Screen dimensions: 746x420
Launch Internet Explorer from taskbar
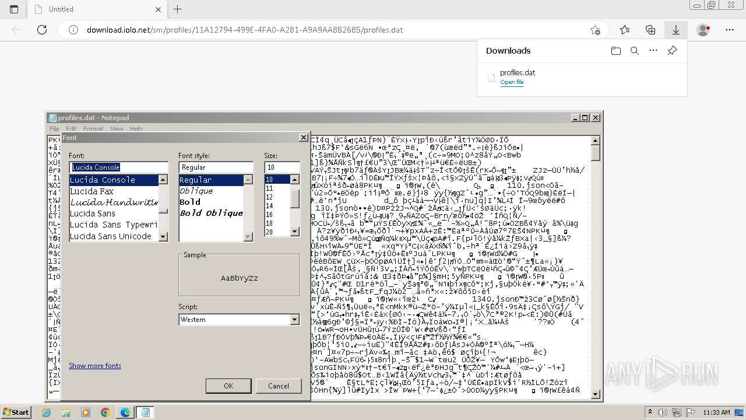47,412
